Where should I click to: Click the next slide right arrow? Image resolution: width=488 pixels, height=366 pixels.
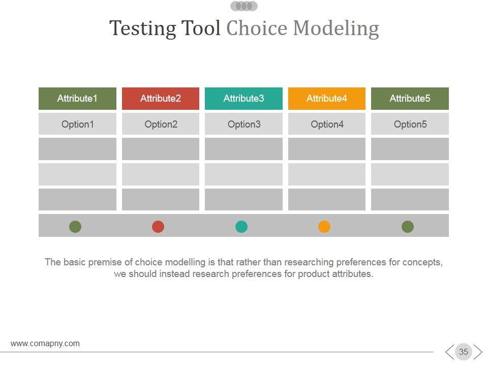coord(478,352)
